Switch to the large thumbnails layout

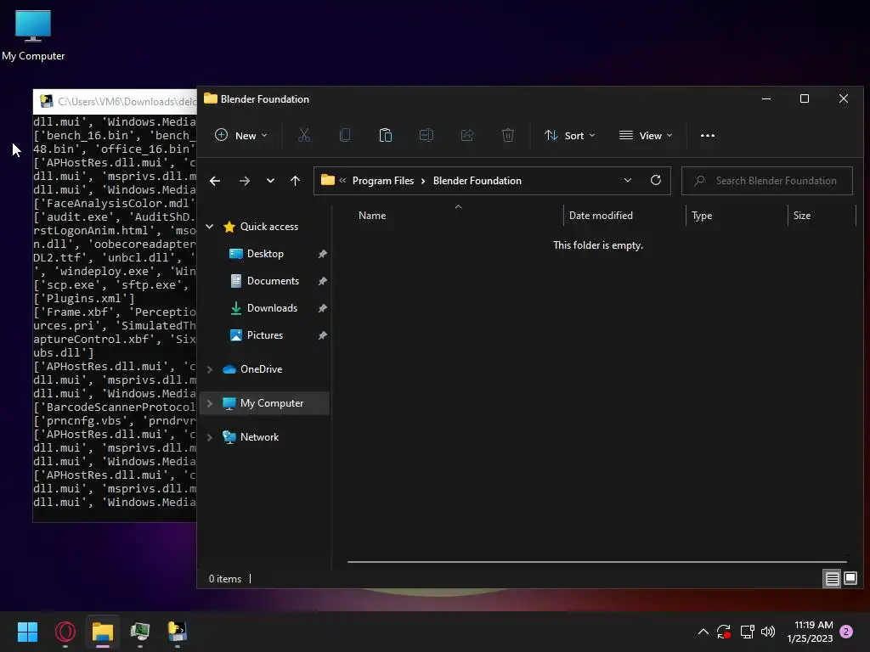click(850, 579)
